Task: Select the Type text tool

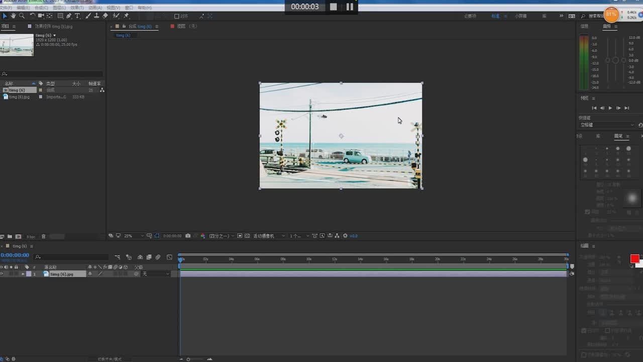Action: [77, 16]
